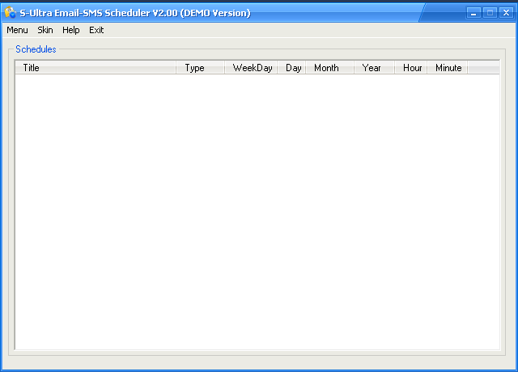The width and height of the screenshot is (518, 372).
Task: Click the Minute column header
Action: pyautogui.click(x=448, y=68)
